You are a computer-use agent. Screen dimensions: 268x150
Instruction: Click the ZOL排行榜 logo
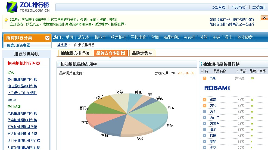pos(28,7)
